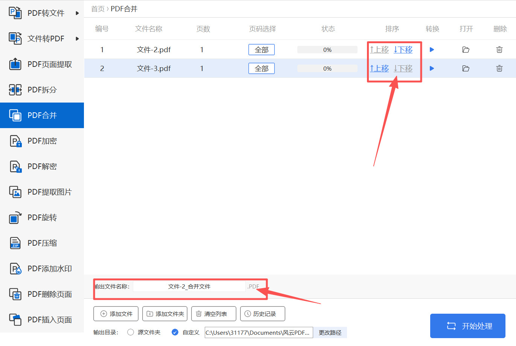
Task: Navigate to 首页 breadcrumb link
Action: tap(97, 9)
